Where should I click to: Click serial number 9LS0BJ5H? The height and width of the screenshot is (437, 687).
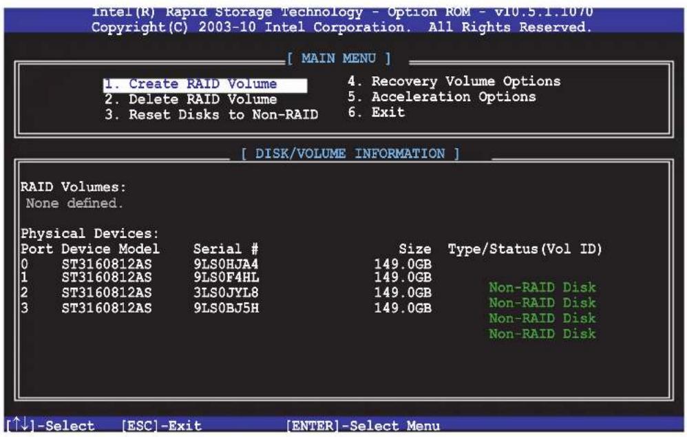[226, 308]
